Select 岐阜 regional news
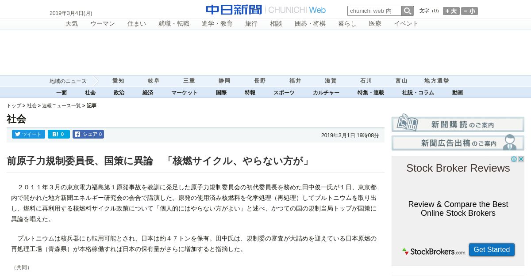 tap(154, 81)
